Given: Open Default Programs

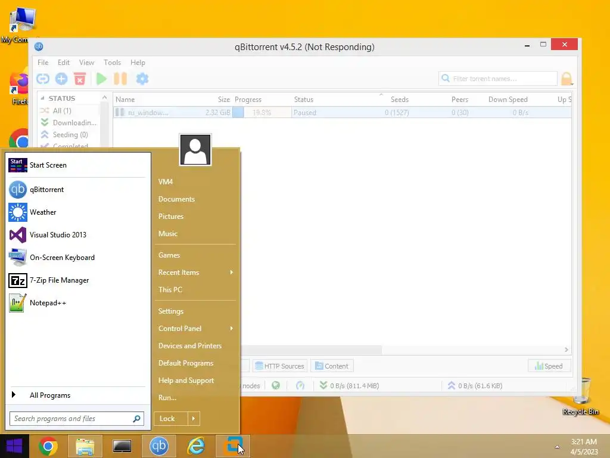Looking at the screenshot, I should [x=186, y=363].
